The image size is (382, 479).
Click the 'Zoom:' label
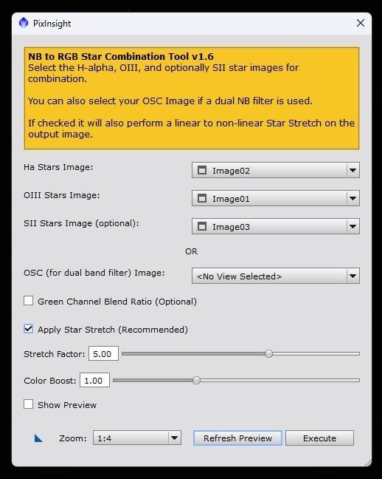click(73, 438)
